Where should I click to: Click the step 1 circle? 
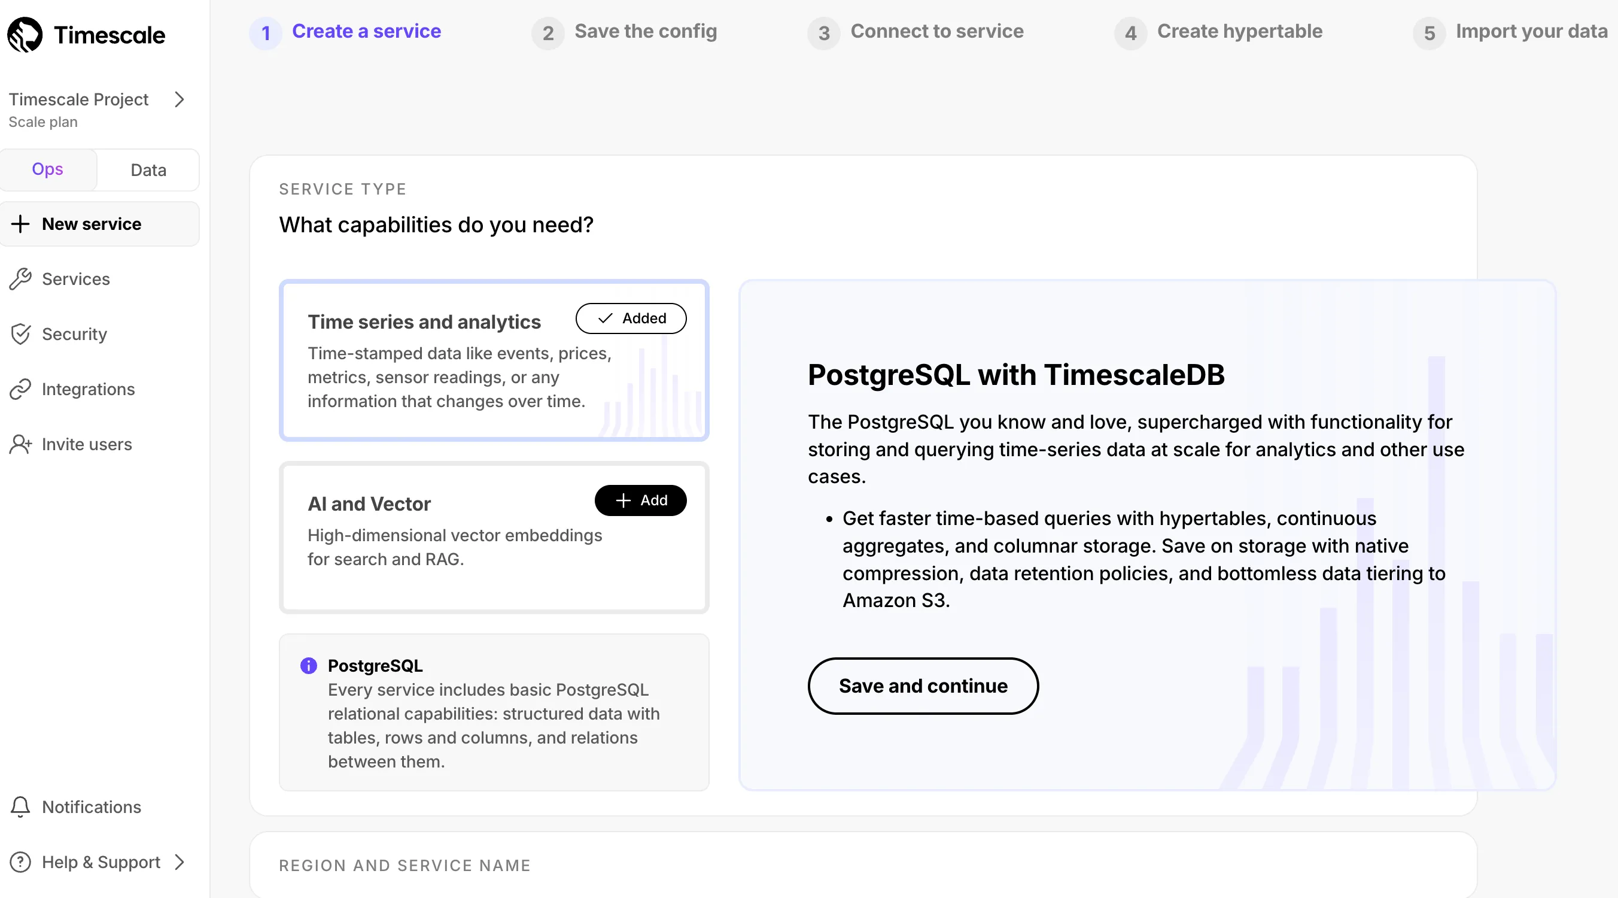[x=266, y=34]
